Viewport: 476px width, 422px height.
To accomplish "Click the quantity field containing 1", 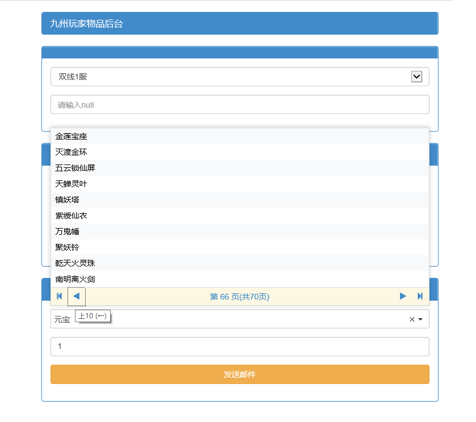I will [x=240, y=347].
